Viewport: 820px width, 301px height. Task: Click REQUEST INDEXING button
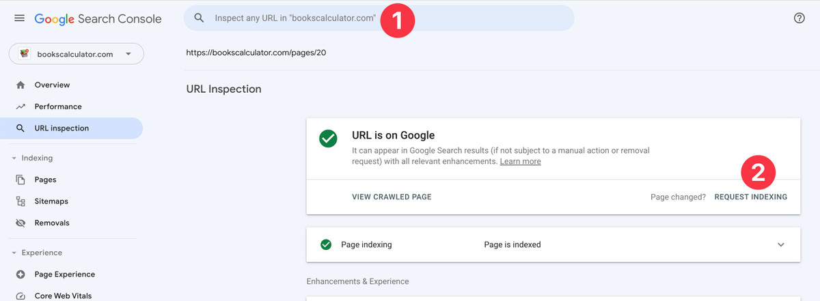click(x=750, y=197)
